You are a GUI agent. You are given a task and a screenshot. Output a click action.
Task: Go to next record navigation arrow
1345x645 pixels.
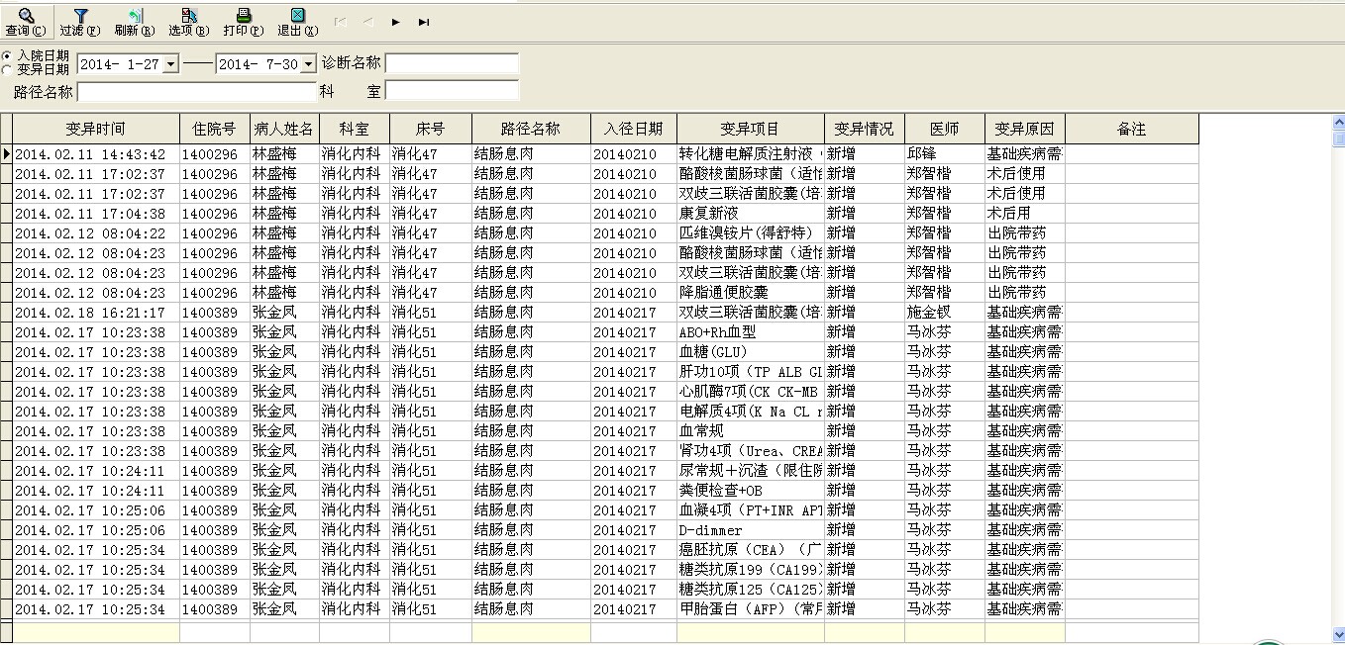(x=395, y=21)
